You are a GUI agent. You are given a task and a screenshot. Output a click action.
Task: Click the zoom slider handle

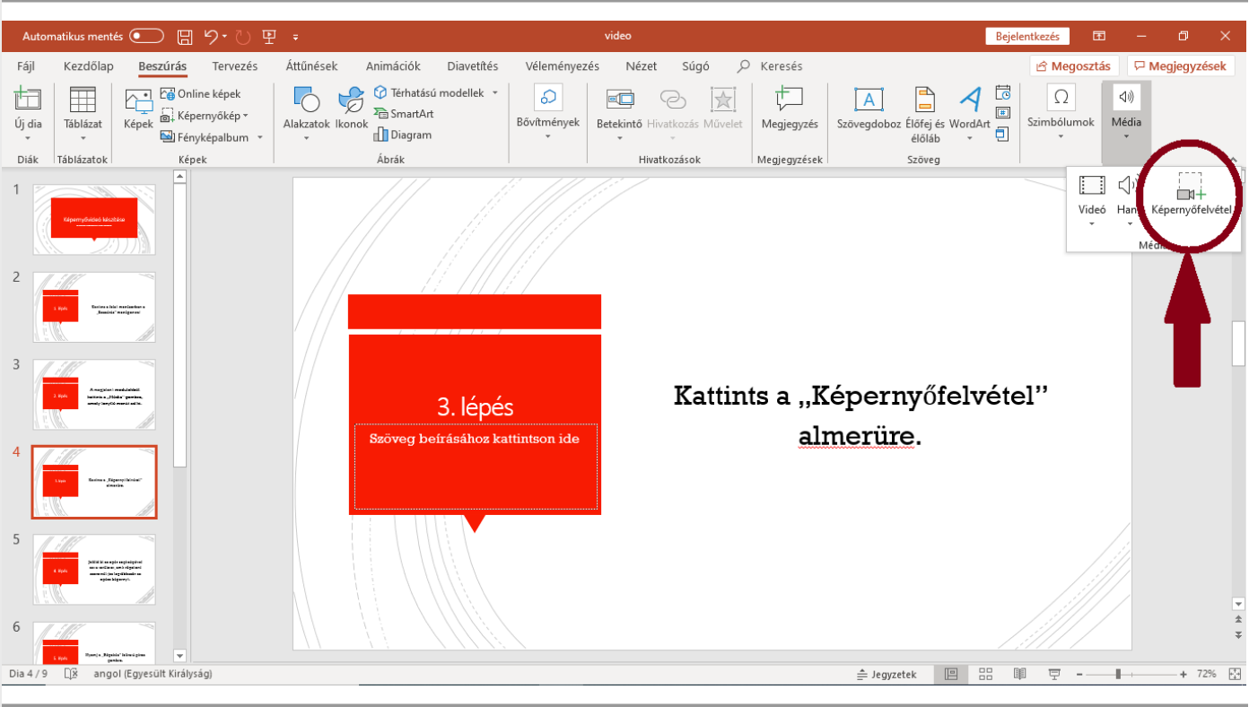tap(1118, 674)
